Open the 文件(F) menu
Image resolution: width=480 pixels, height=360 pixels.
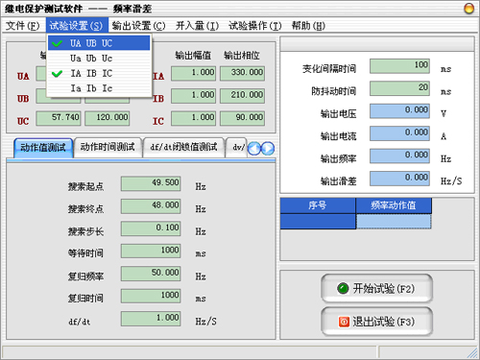coord(22,26)
